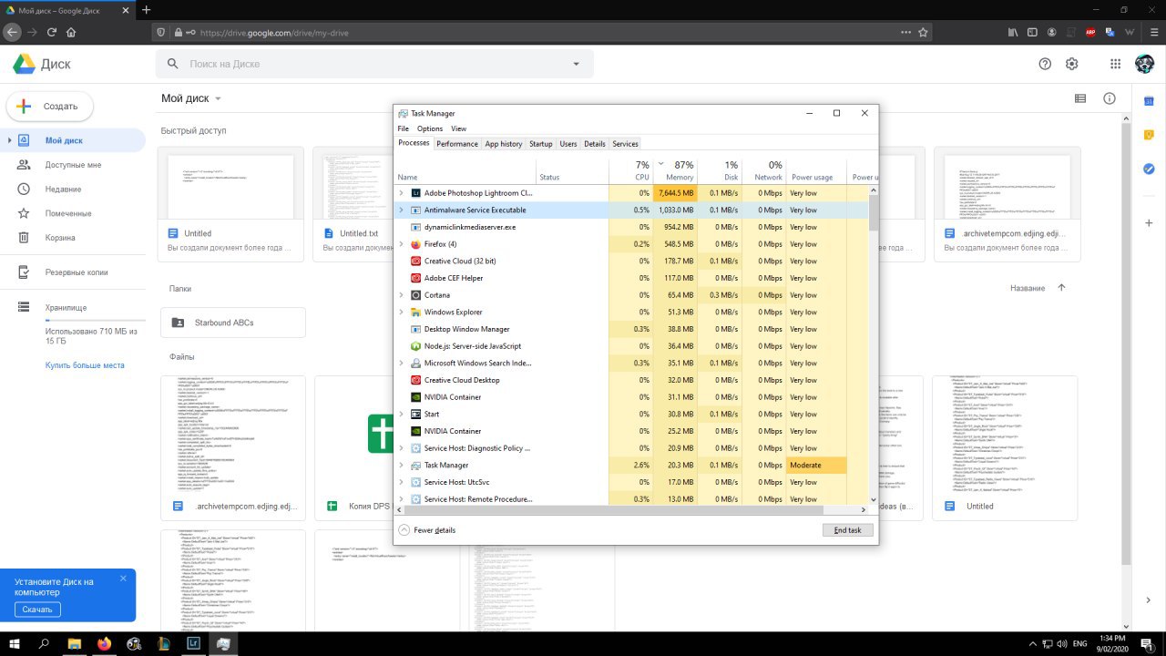Viewport: 1166px width, 656px height.
Task: Expand Adobe Photoshop Lightroom process
Action: coord(401,193)
